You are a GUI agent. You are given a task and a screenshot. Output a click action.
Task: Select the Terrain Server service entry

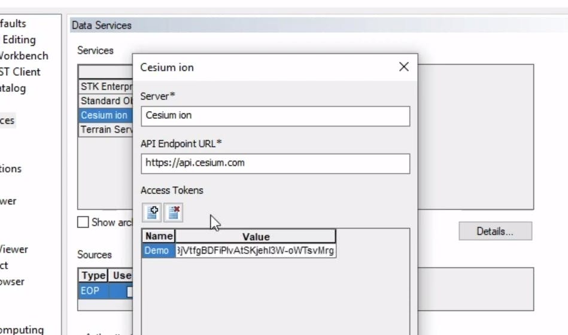tap(105, 130)
